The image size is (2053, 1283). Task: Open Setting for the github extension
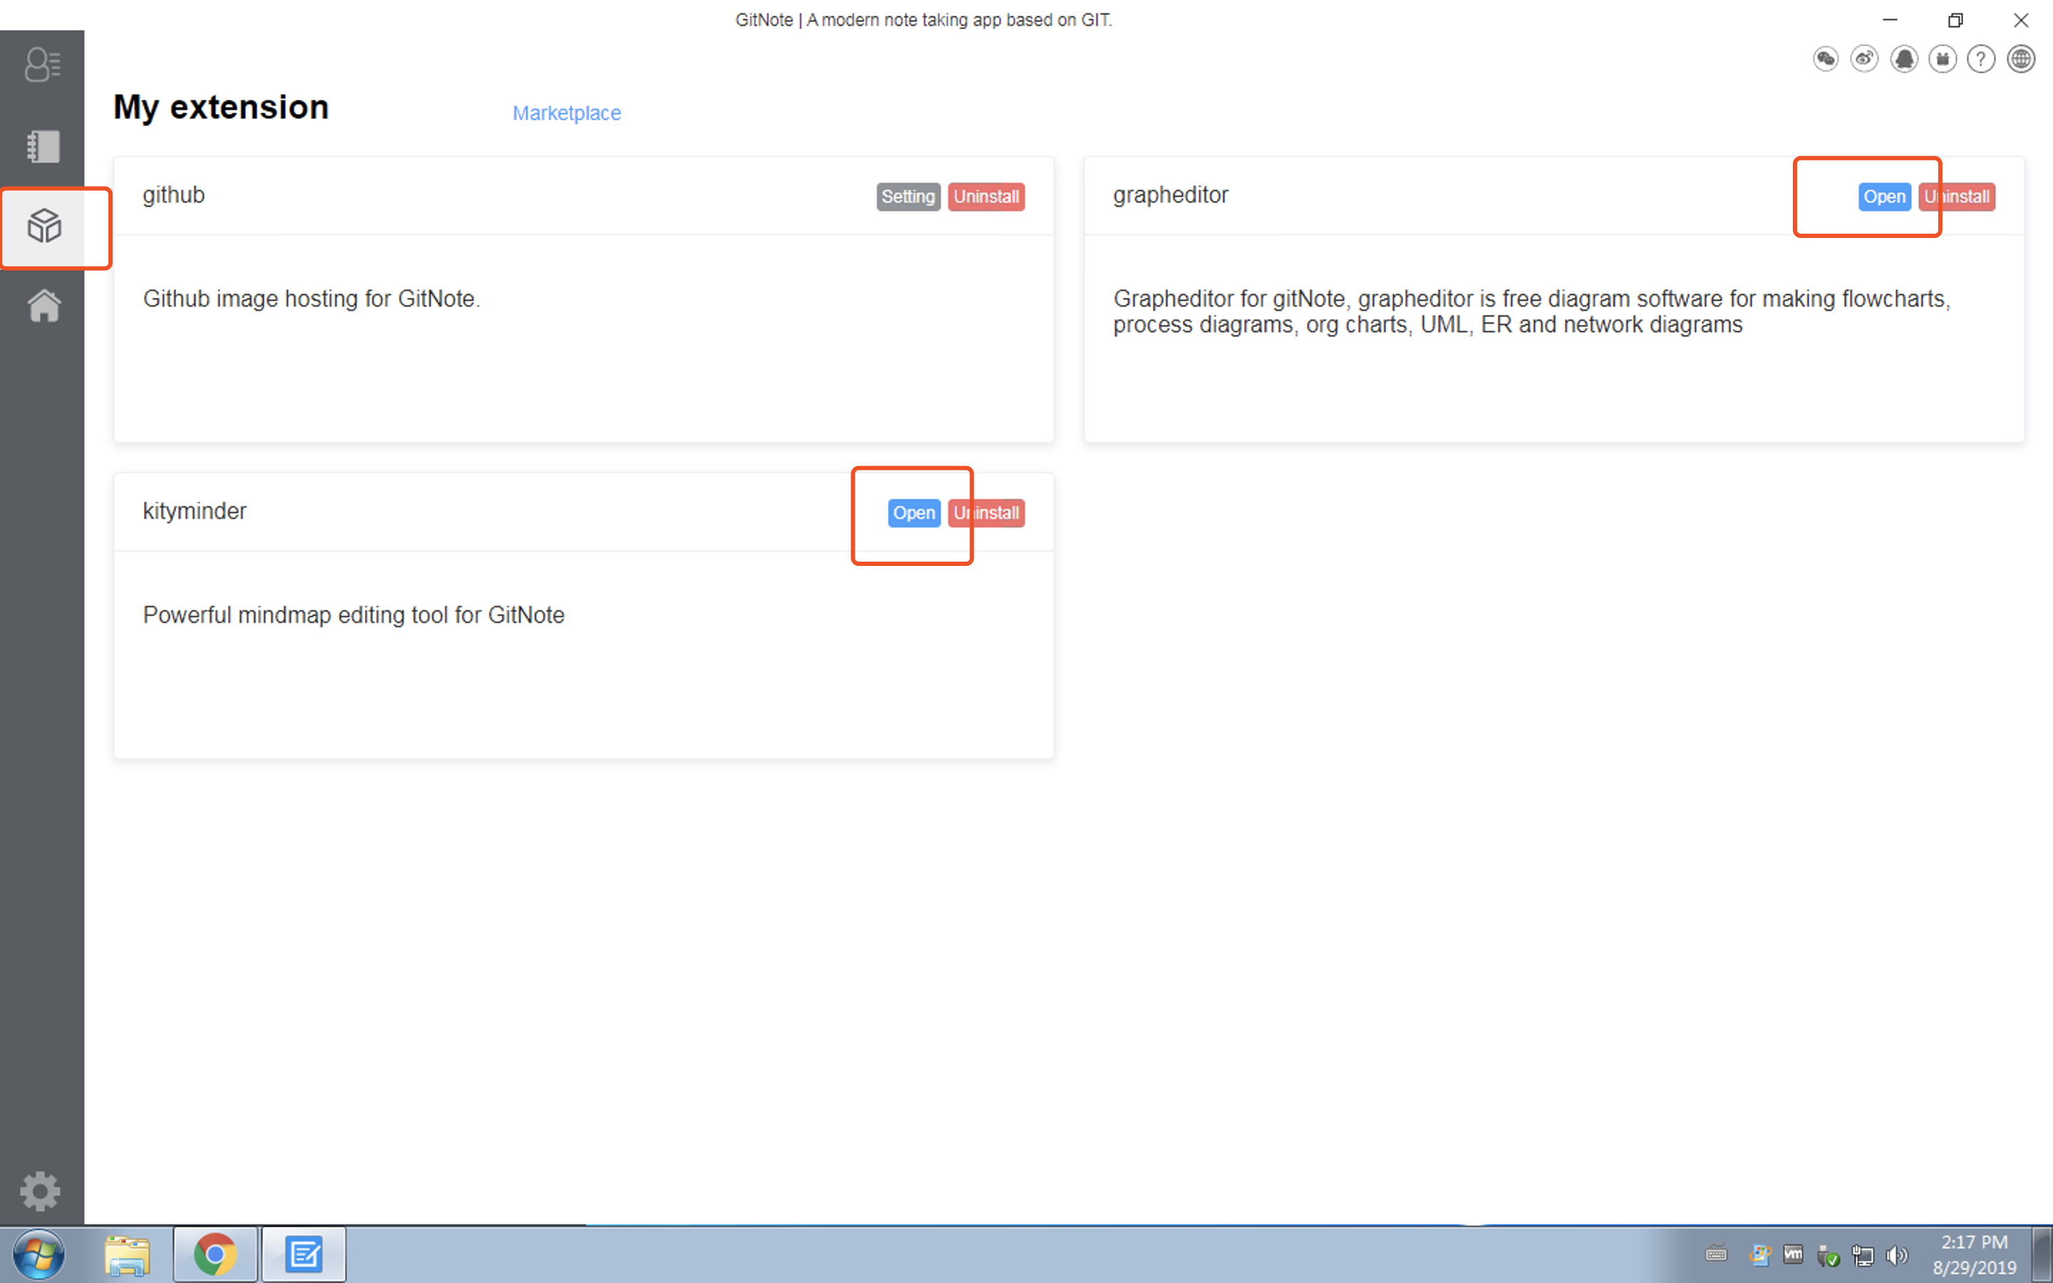pos(907,197)
